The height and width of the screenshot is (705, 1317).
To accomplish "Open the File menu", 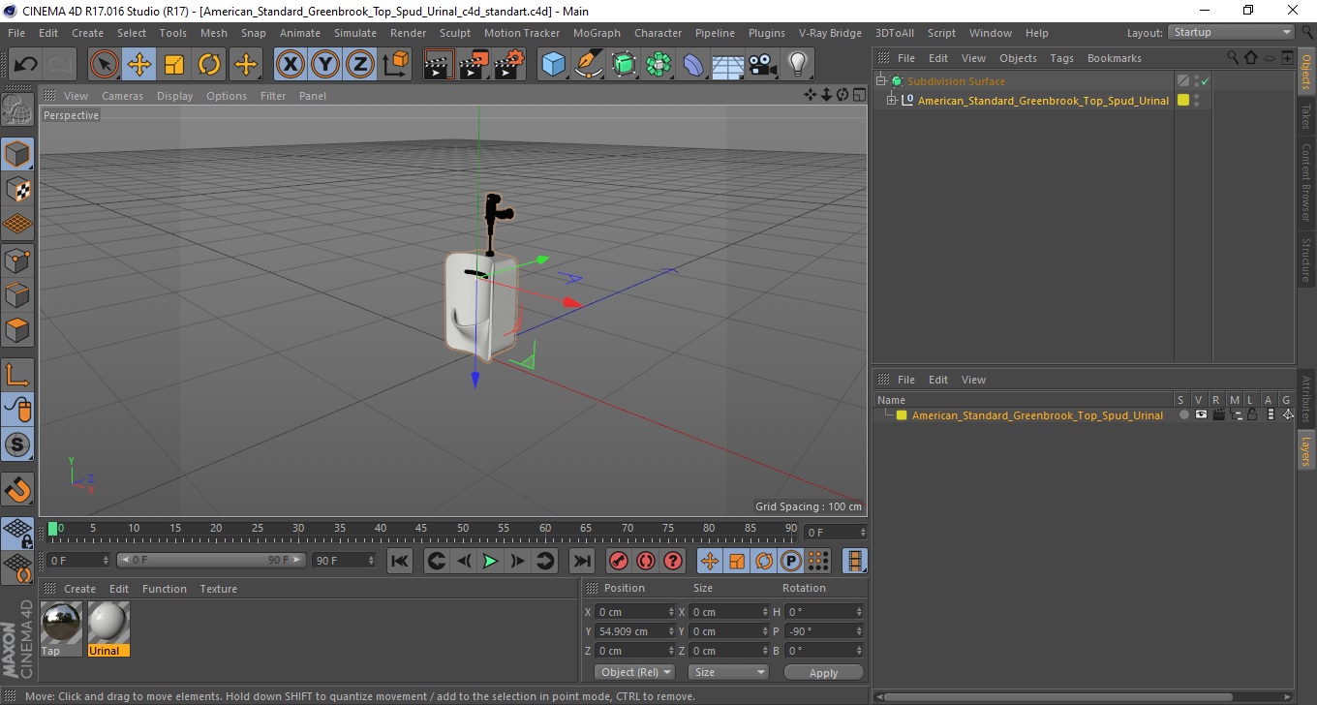I will pyautogui.click(x=16, y=33).
